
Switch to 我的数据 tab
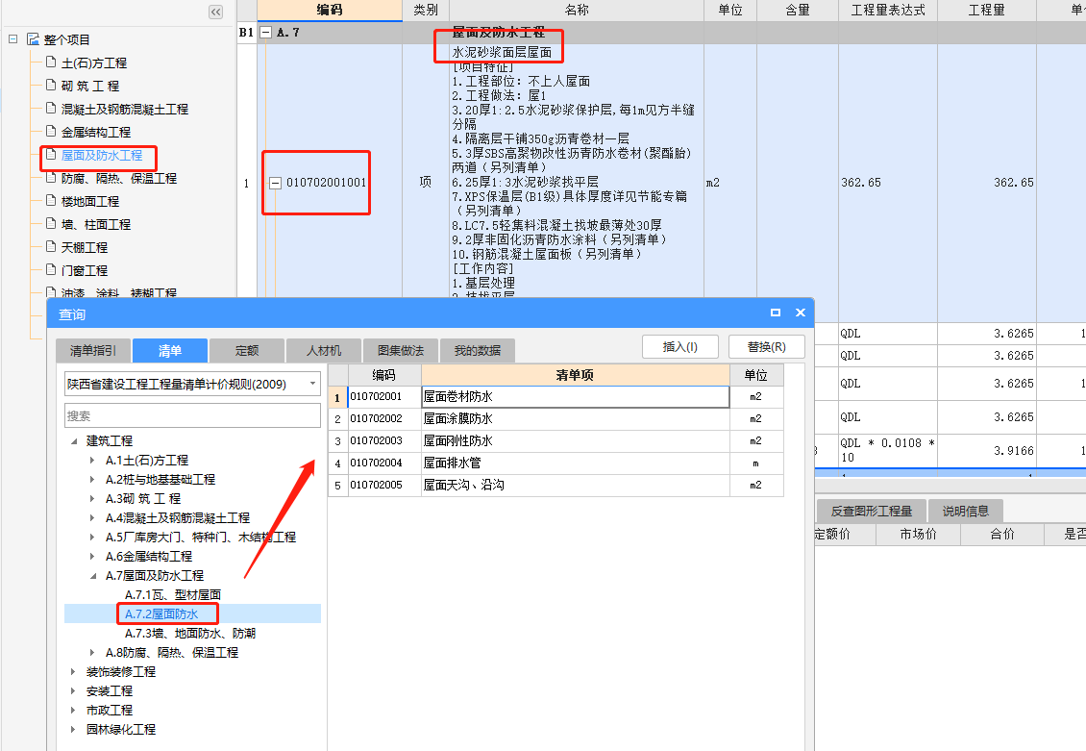(478, 351)
